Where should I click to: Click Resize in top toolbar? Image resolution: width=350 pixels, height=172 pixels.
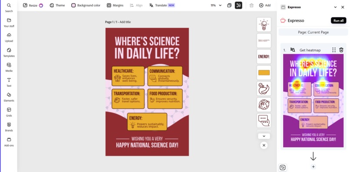33,5
